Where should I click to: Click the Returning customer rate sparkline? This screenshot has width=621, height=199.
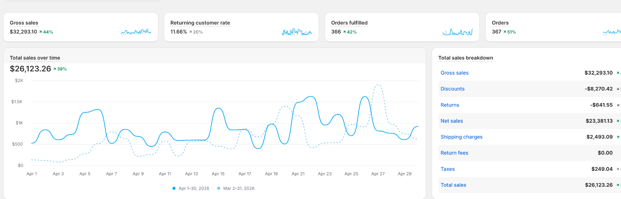[297, 32]
